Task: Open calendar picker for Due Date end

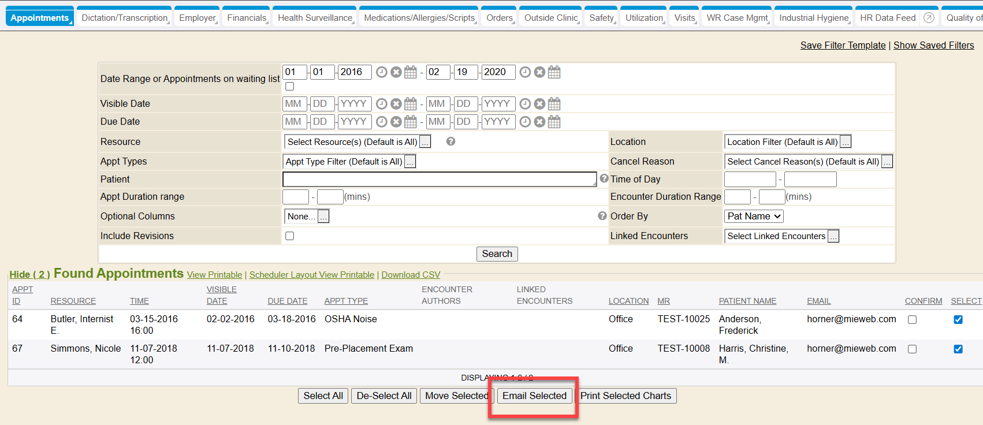Action: click(554, 122)
